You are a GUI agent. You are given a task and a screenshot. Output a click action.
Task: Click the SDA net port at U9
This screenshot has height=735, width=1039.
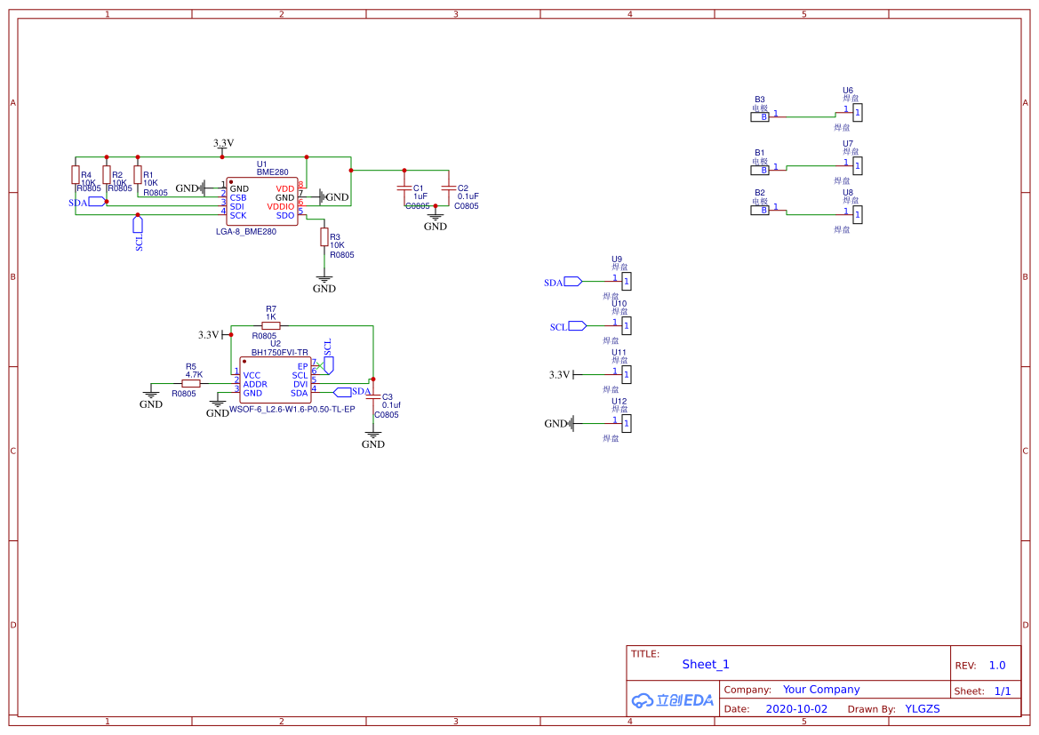[x=573, y=282]
